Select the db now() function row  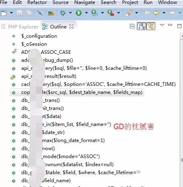point(38,148)
